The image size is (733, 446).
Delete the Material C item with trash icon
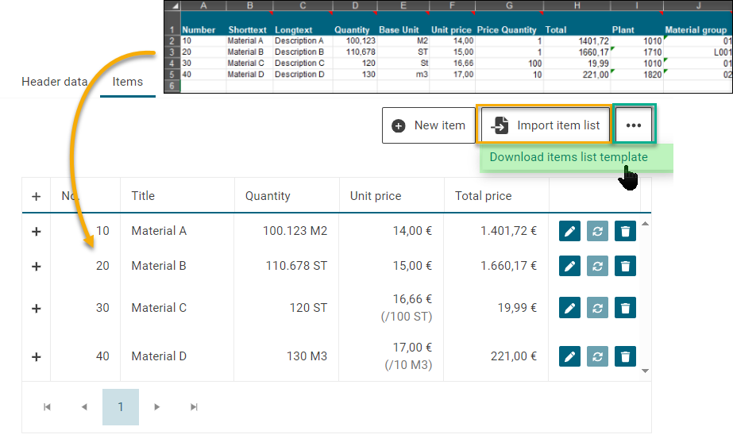point(625,308)
